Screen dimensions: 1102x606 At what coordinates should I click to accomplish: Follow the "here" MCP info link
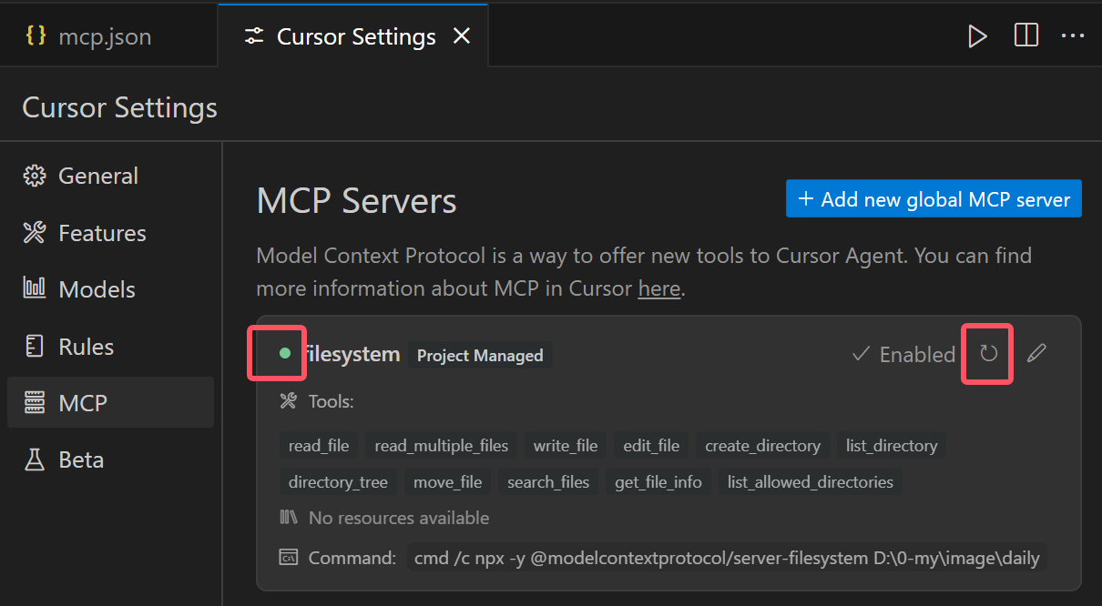click(x=659, y=288)
